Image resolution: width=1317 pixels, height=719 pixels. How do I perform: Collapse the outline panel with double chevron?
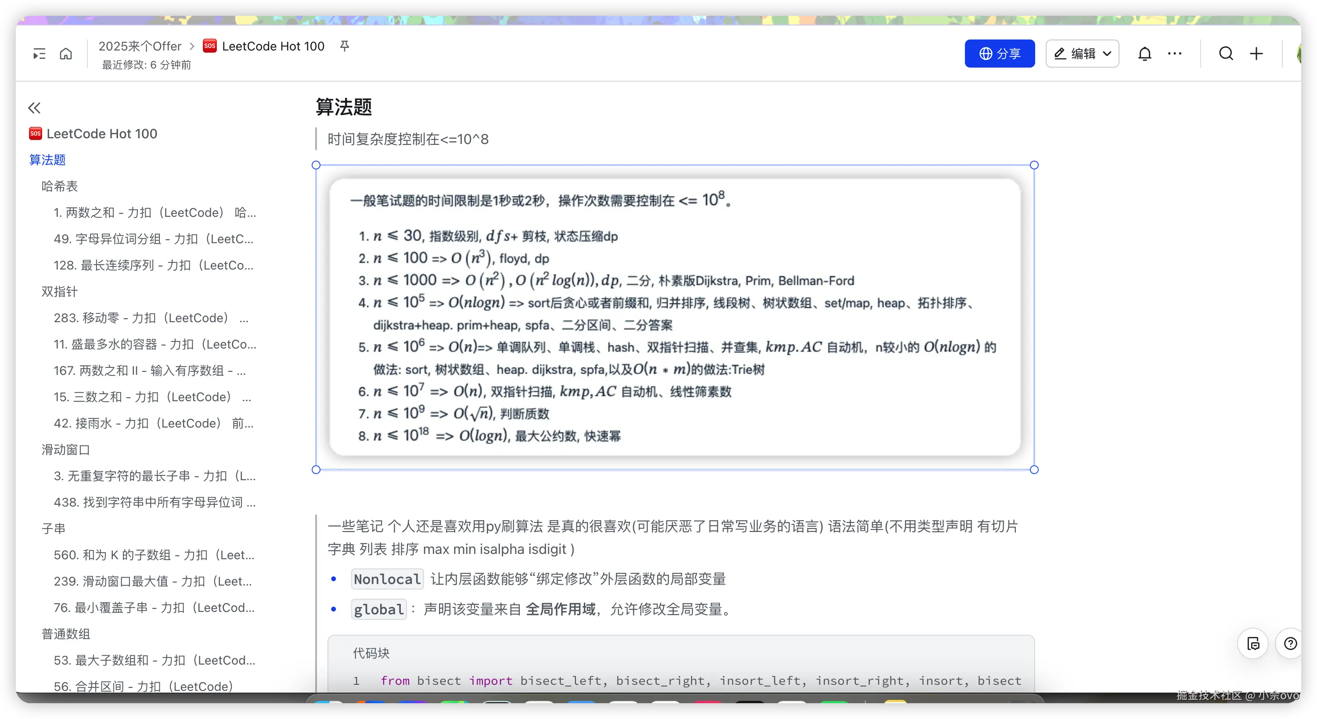click(34, 108)
